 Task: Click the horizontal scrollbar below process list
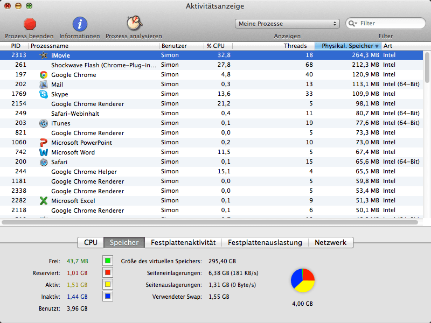pyautogui.click(x=210, y=222)
